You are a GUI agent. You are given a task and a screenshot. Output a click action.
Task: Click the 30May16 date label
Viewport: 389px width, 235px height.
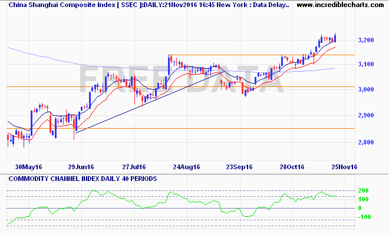[x=28, y=167]
